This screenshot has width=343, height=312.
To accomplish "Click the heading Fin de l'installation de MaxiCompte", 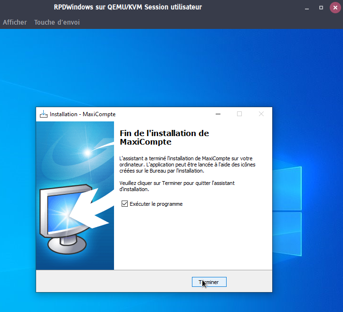I will coord(164,138).
